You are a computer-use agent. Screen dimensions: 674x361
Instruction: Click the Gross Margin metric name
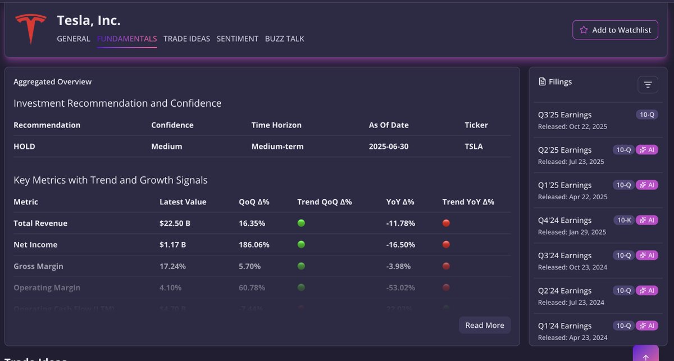[x=38, y=266]
